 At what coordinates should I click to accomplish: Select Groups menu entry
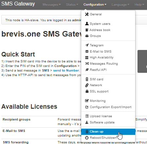click(x=108, y=36)
